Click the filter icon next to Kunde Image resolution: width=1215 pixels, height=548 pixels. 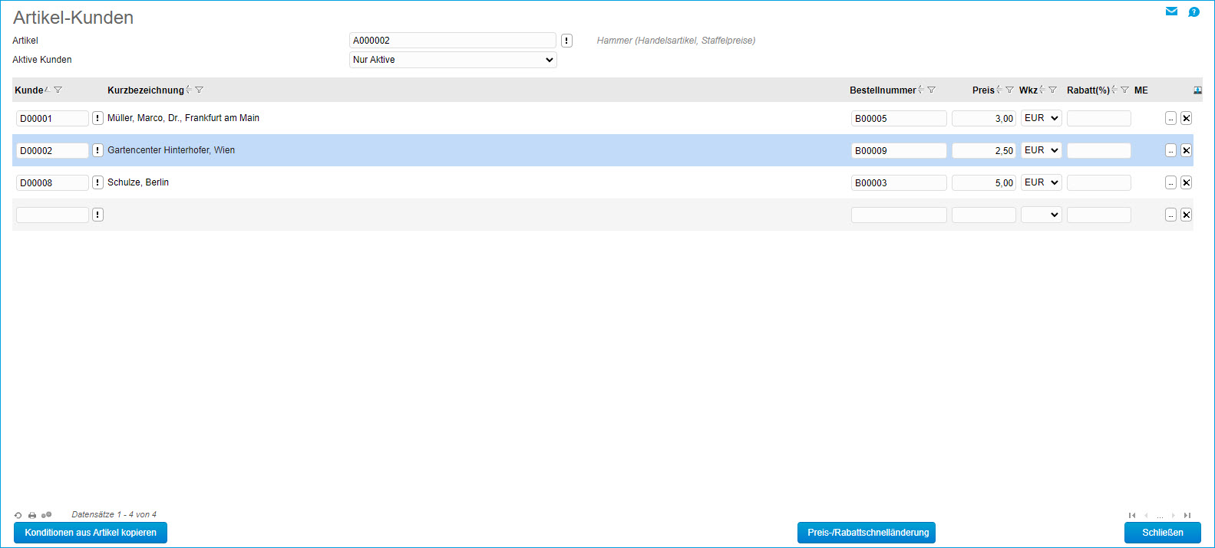[x=58, y=90]
